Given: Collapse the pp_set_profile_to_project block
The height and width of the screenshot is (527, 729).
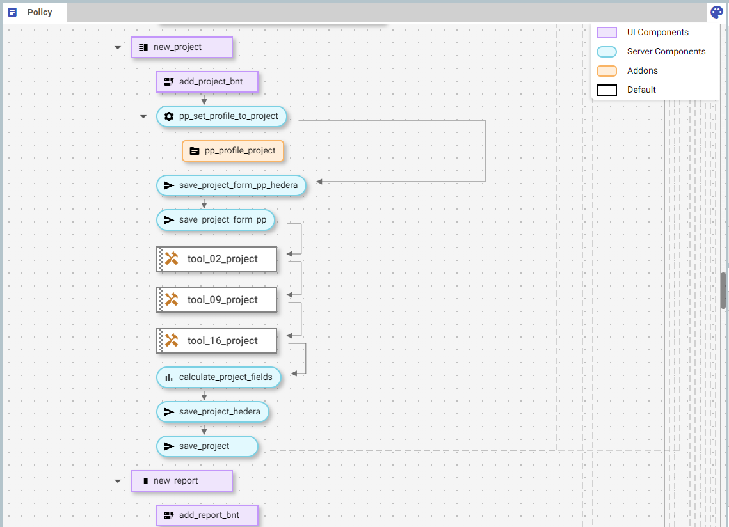Looking at the screenshot, I should pos(143,116).
